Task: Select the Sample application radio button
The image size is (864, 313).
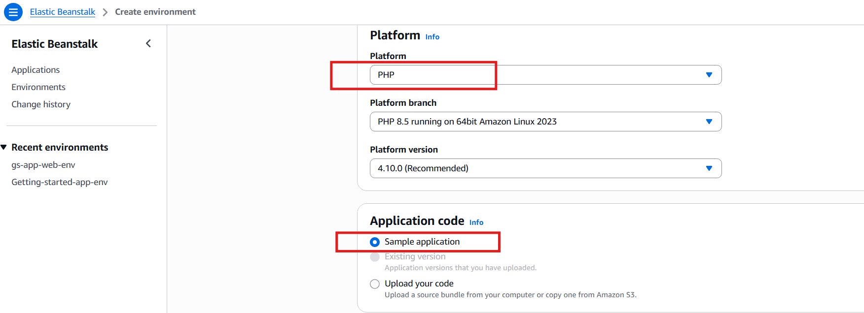Action: tap(375, 242)
